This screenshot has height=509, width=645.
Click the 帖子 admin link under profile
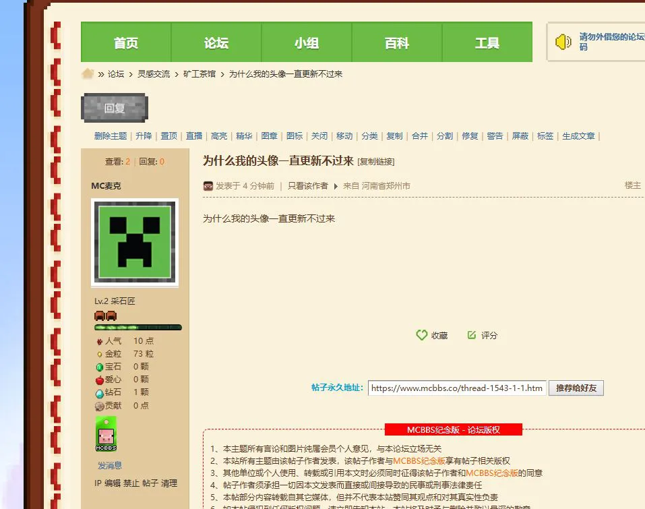tap(150, 483)
